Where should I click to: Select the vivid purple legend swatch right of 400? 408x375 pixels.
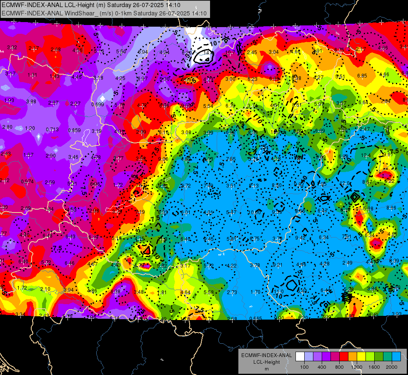[326, 357]
